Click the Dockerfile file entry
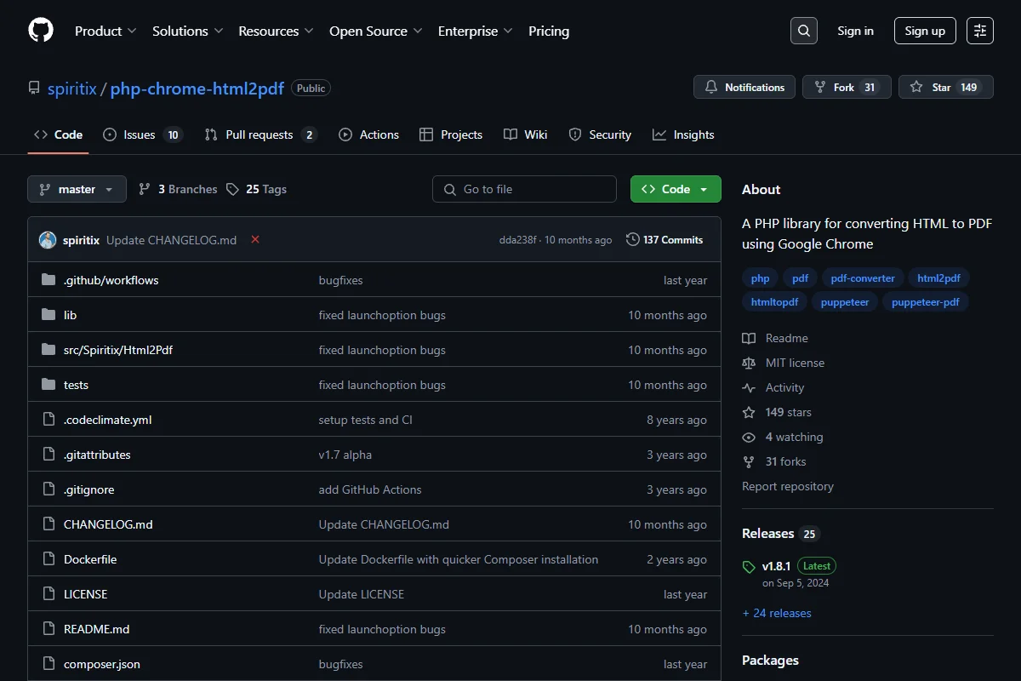The width and height of the screenshot is (1021, 681). pyautogui.click(x=90, y=559)
